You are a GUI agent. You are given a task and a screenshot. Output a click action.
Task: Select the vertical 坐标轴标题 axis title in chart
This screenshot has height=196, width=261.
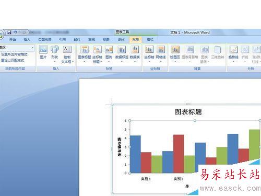coord(120,147)
